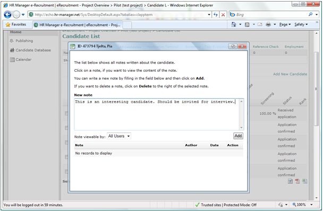
Task: Tick the third candidate row checkbox
Action: point(66,142)
